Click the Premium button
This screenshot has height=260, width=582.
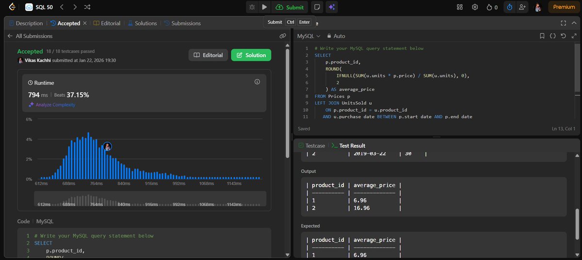click(564, 7)
